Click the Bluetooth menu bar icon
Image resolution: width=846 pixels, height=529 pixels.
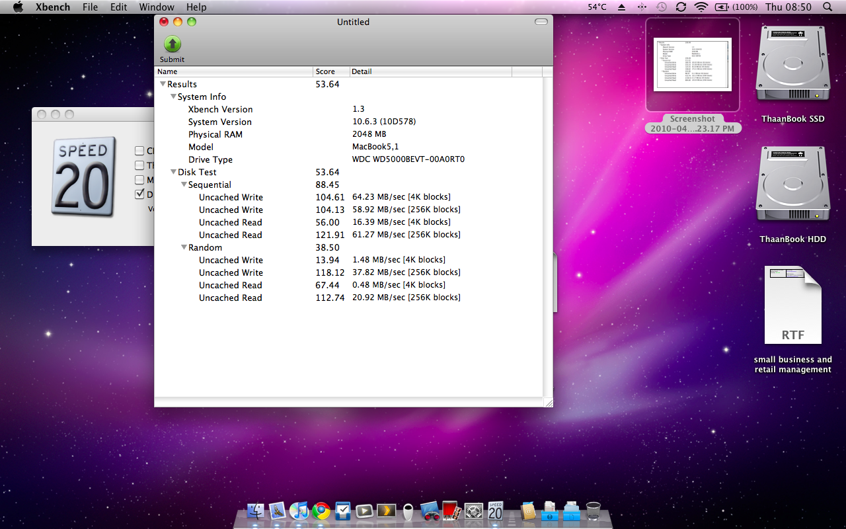click(641, 7)
